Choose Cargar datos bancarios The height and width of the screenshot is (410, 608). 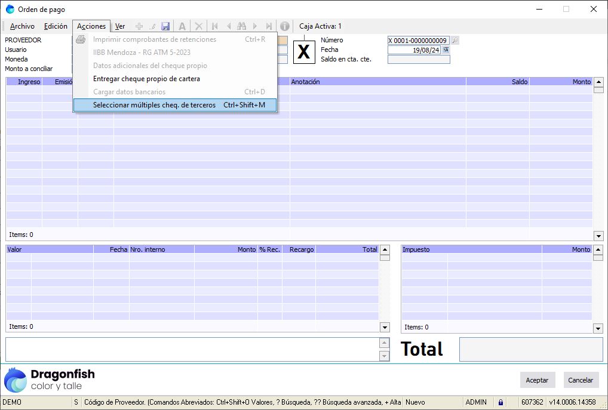click(175, 92)
